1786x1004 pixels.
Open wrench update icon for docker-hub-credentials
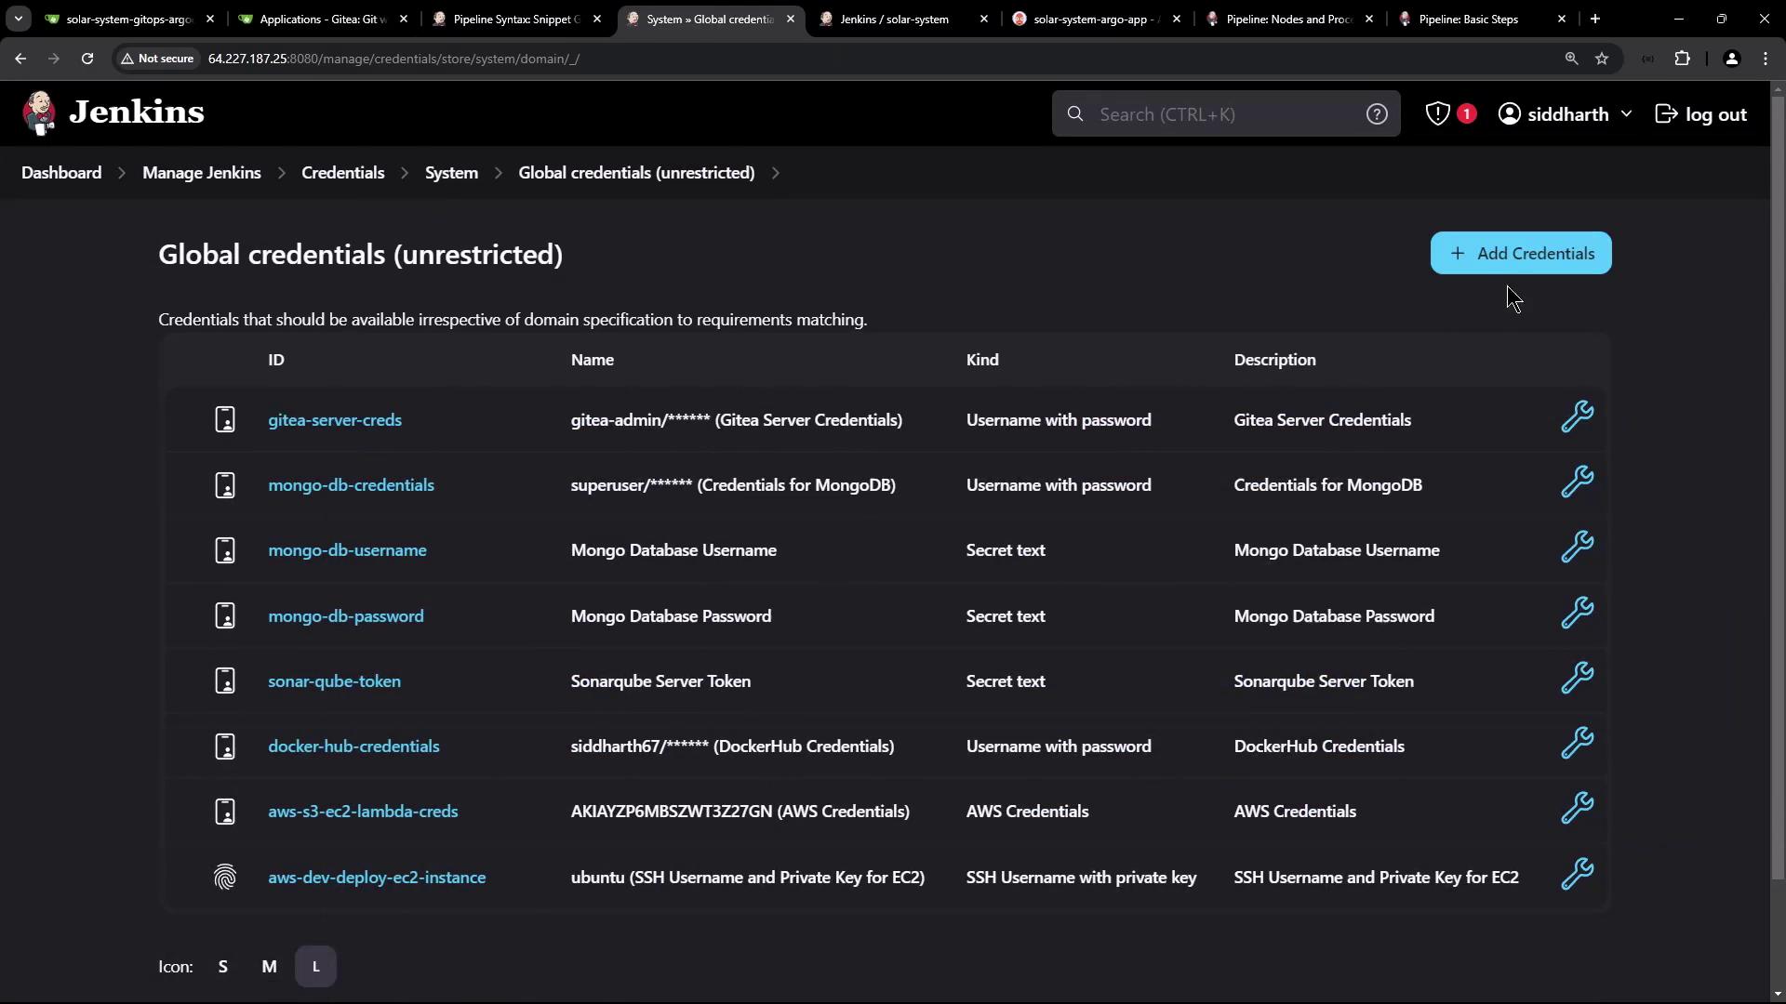1577,743
